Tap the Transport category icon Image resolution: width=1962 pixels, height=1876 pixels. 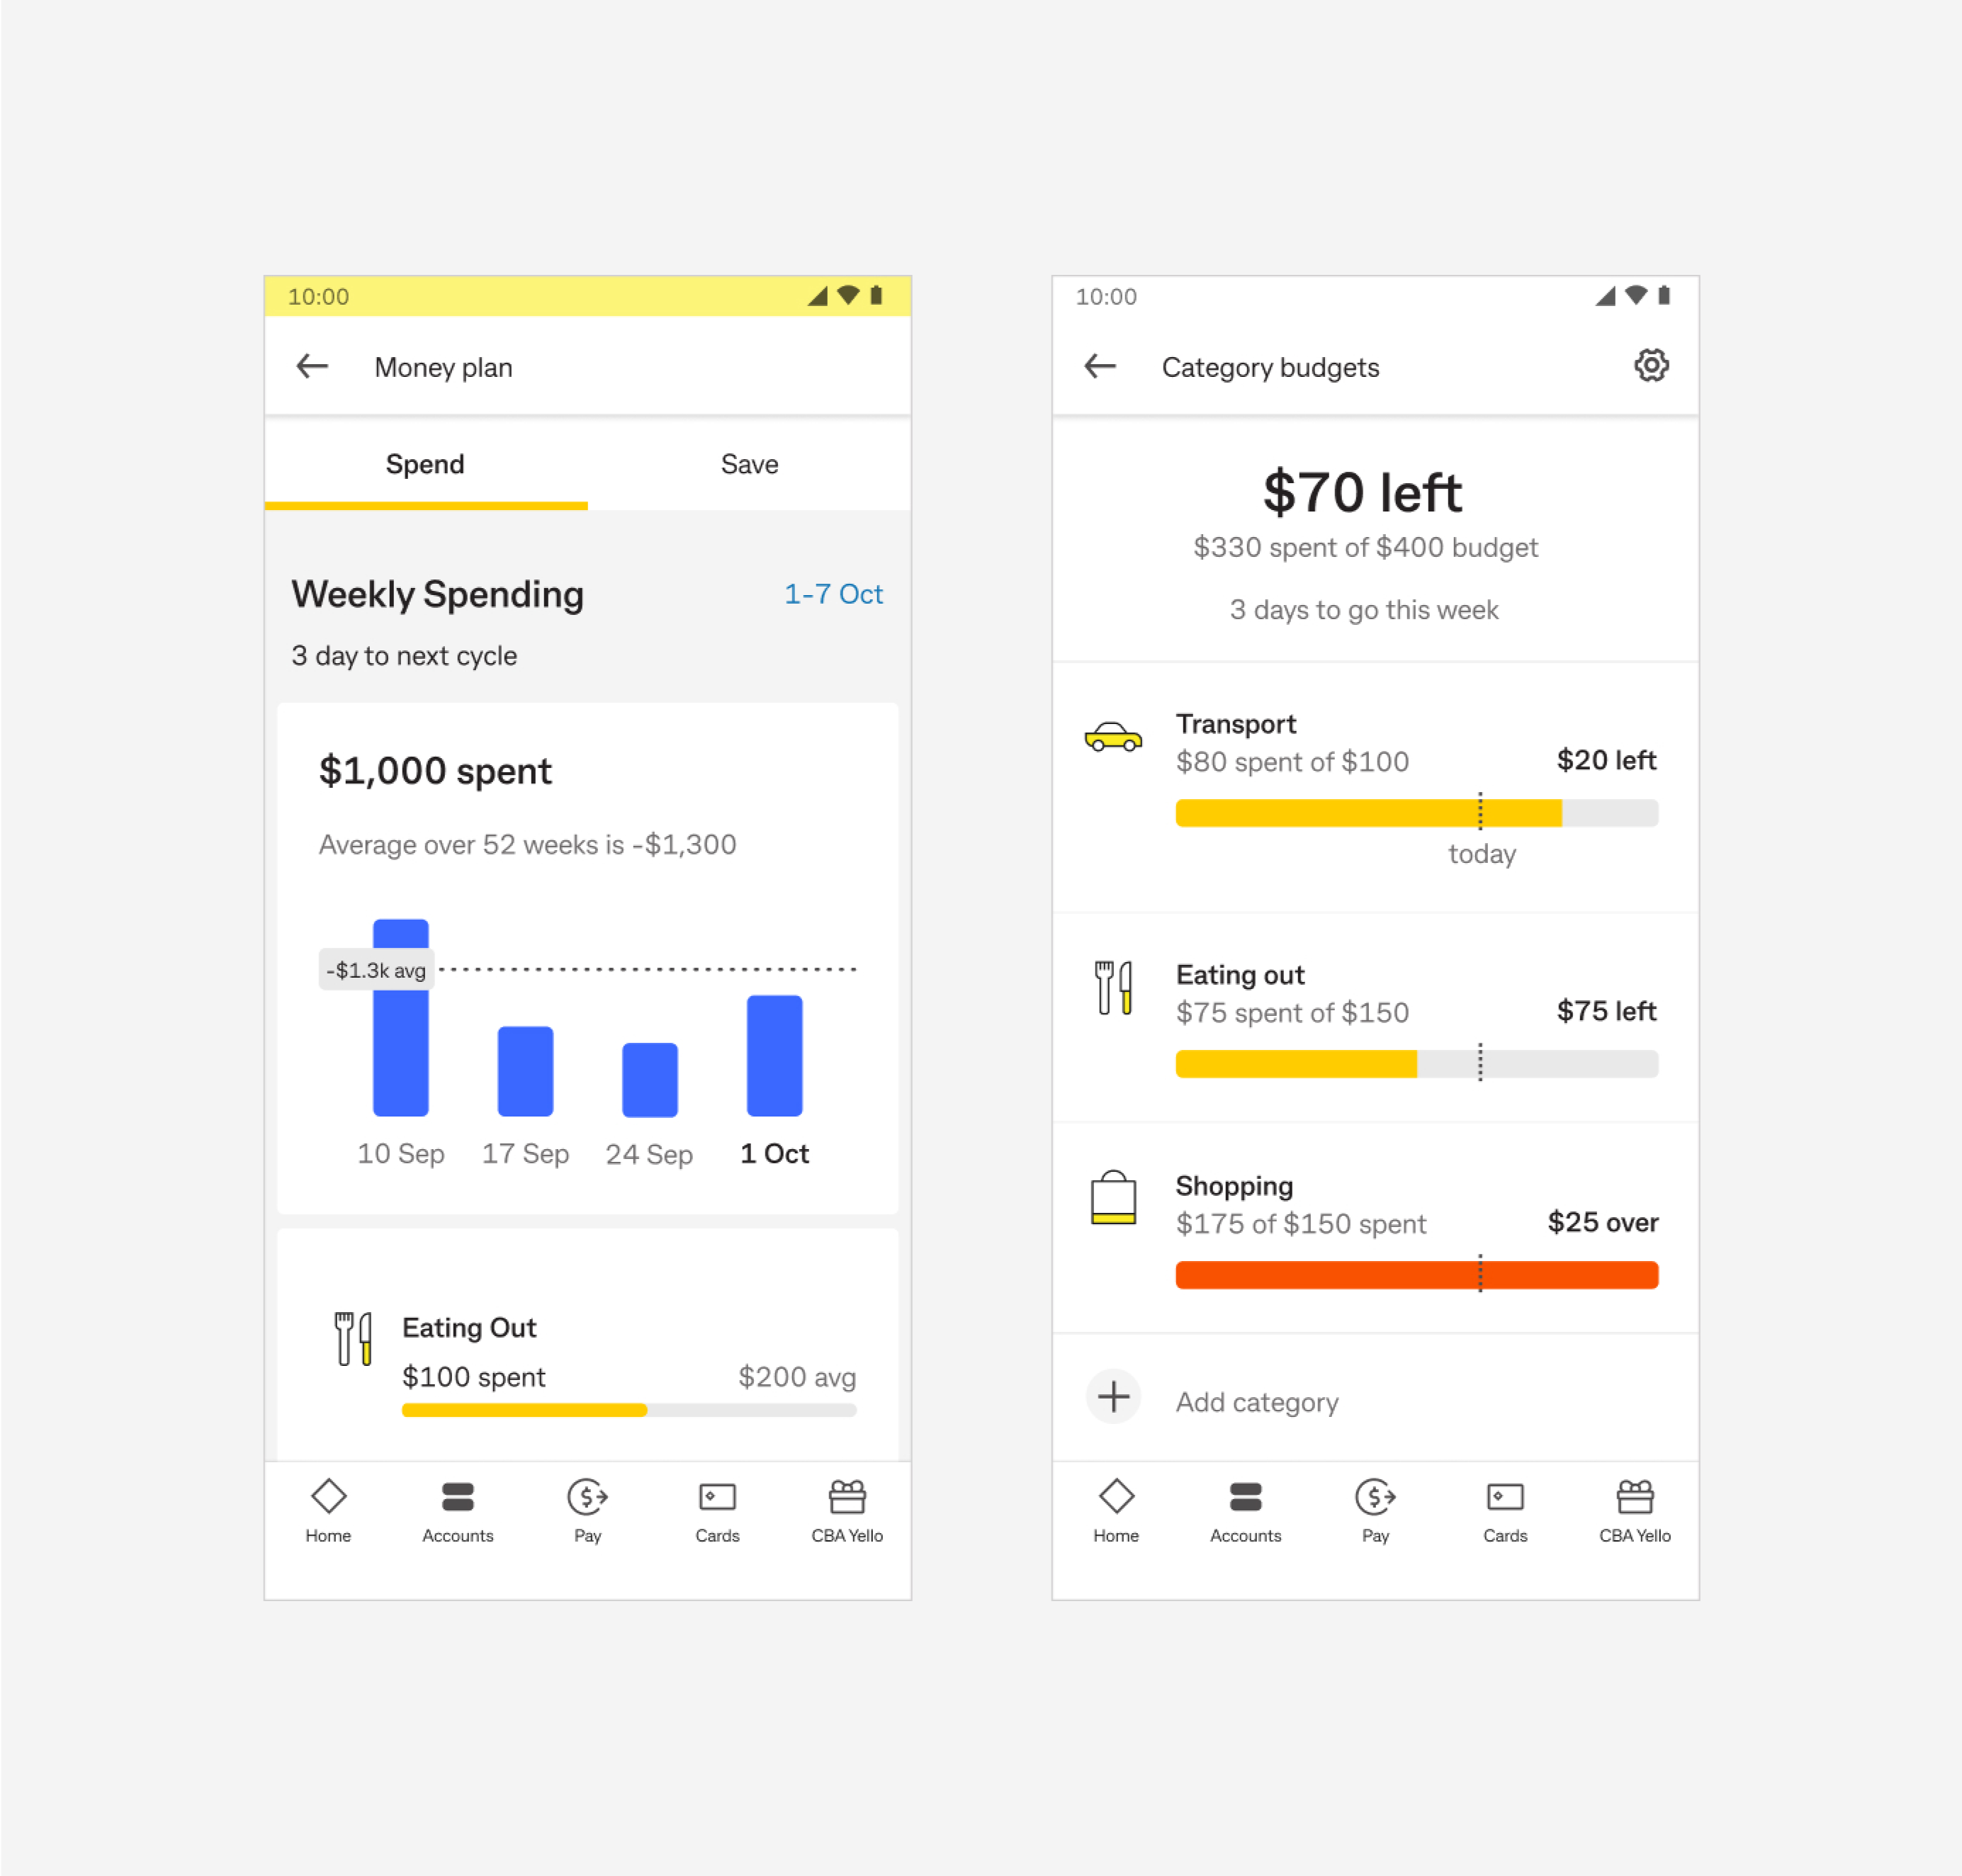(x=1114, y=739)
